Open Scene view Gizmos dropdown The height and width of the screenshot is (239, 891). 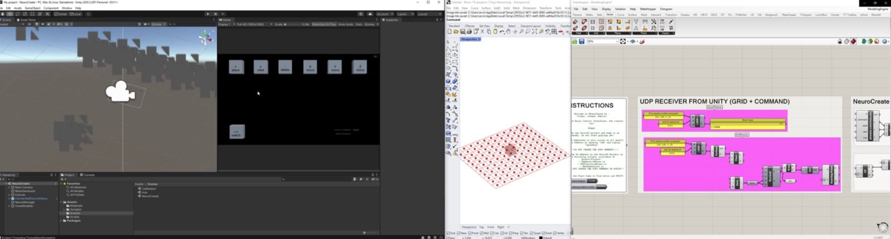coord(158,24)
